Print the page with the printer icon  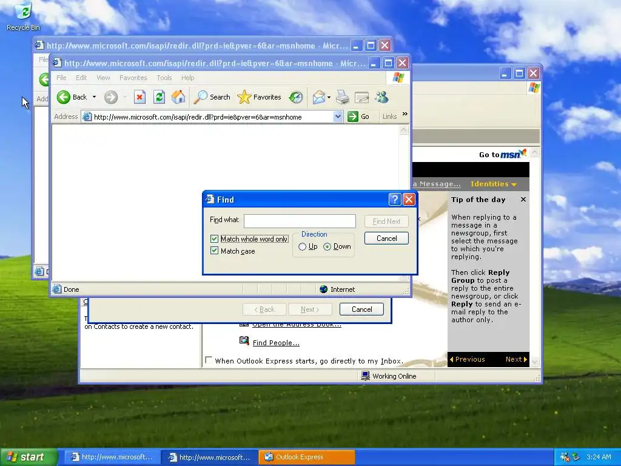coord(343,97)
